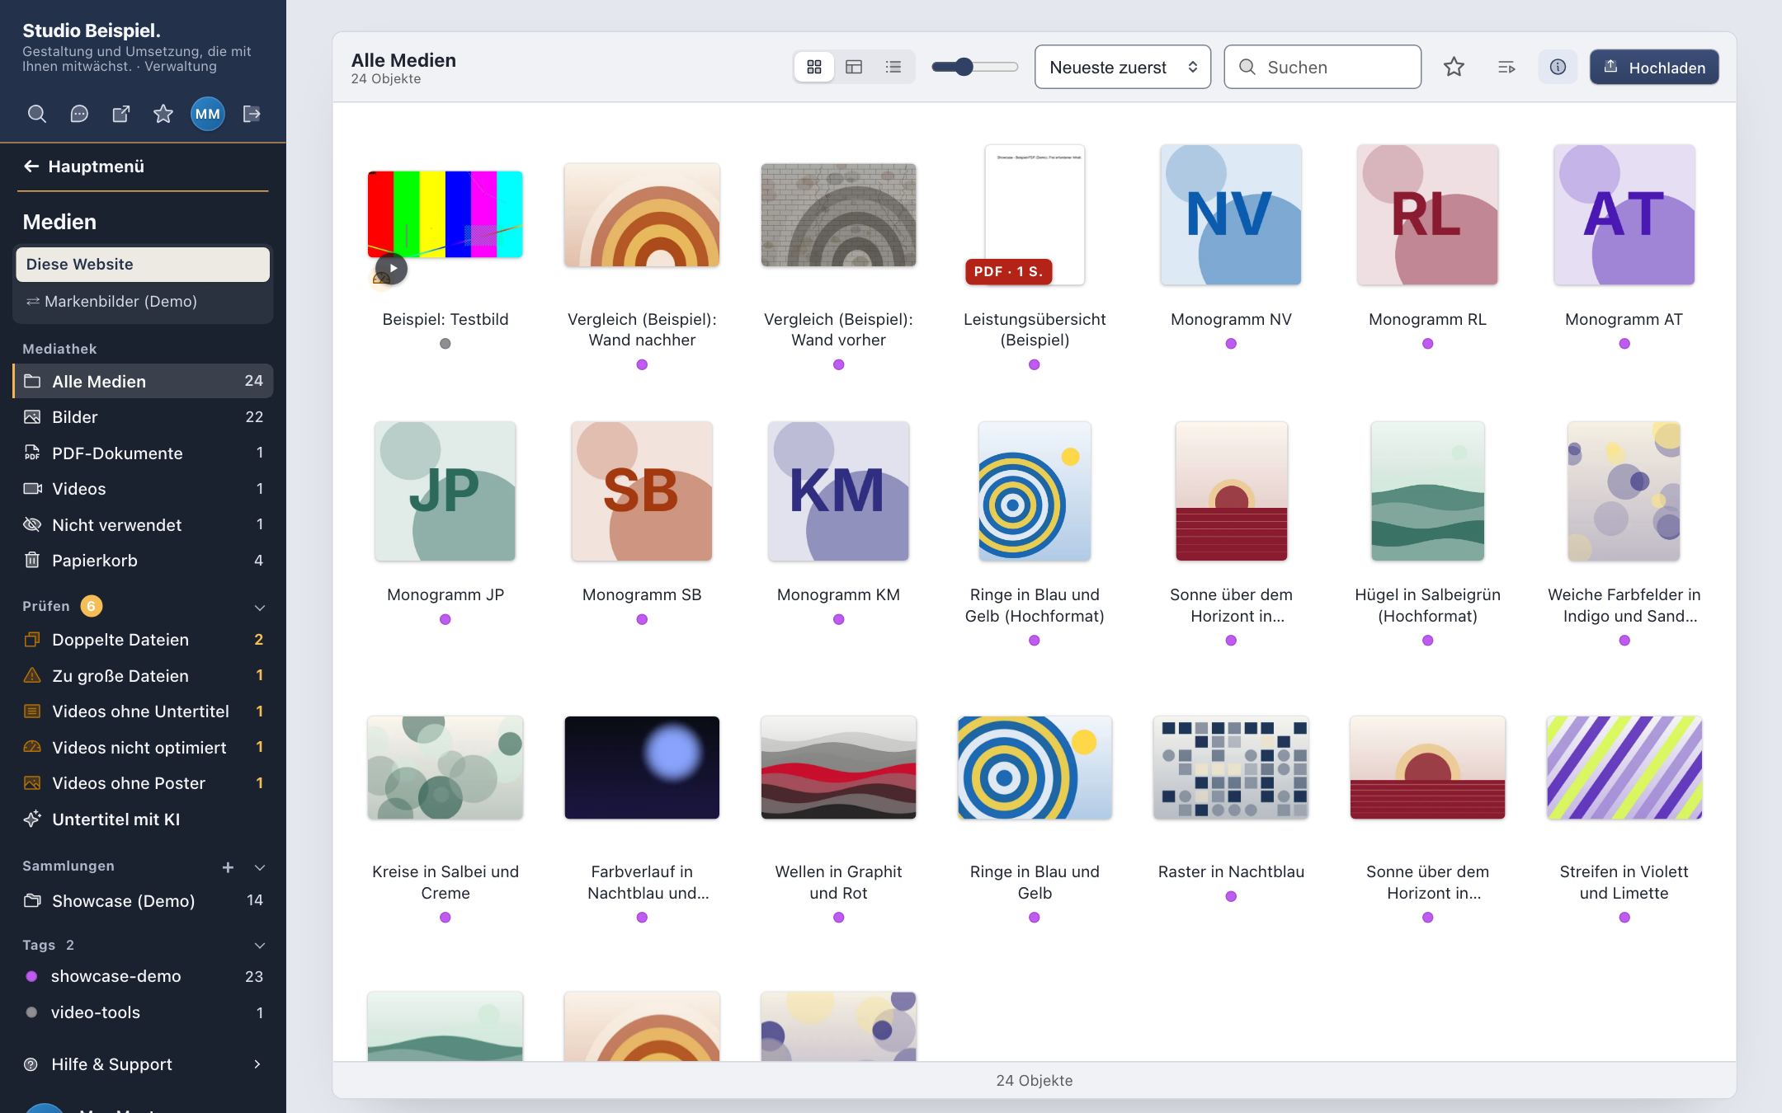Click the playlist-style icon in toolbar
1782x1113 pixels.
[x=1506, y=67]
